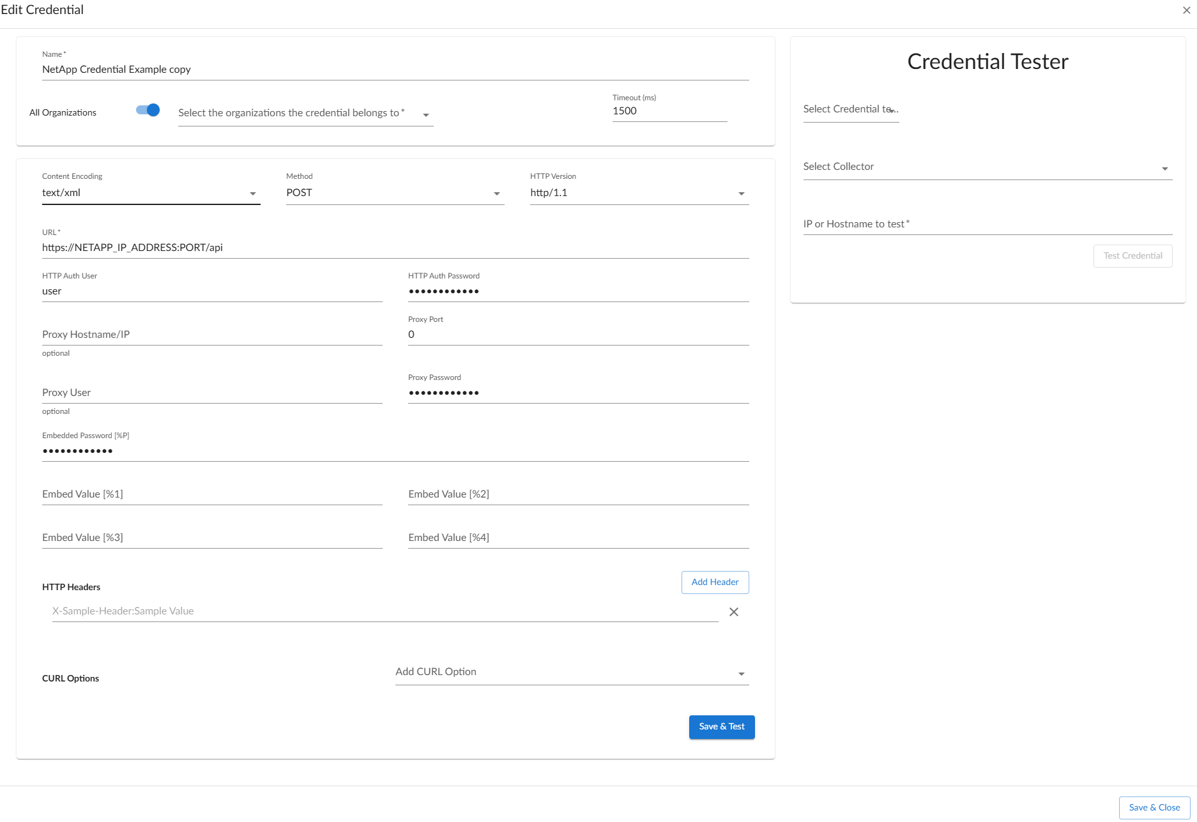
Task: Click the Proxy Hostname/IP field
Action: click(212, 335)
